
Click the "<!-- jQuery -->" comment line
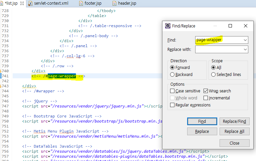(40, 101)
